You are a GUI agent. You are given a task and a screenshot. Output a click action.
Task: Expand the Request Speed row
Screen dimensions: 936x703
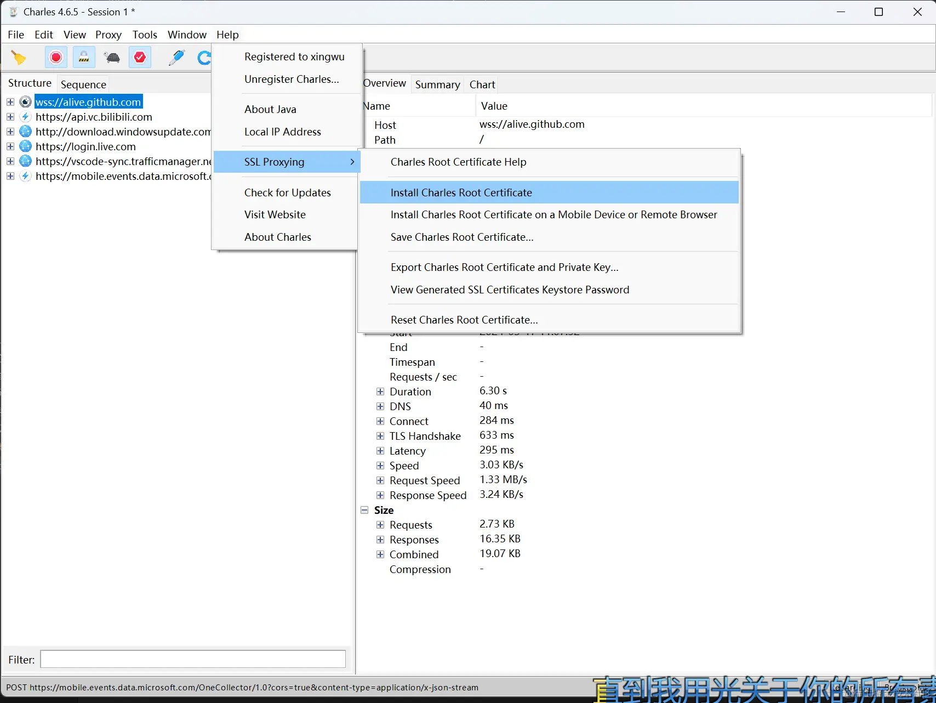click(x=380, y=480)
